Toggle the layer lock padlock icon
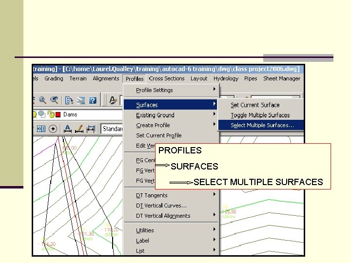The image size is (351, 263). pyautogui.click(x=51, y=114)
